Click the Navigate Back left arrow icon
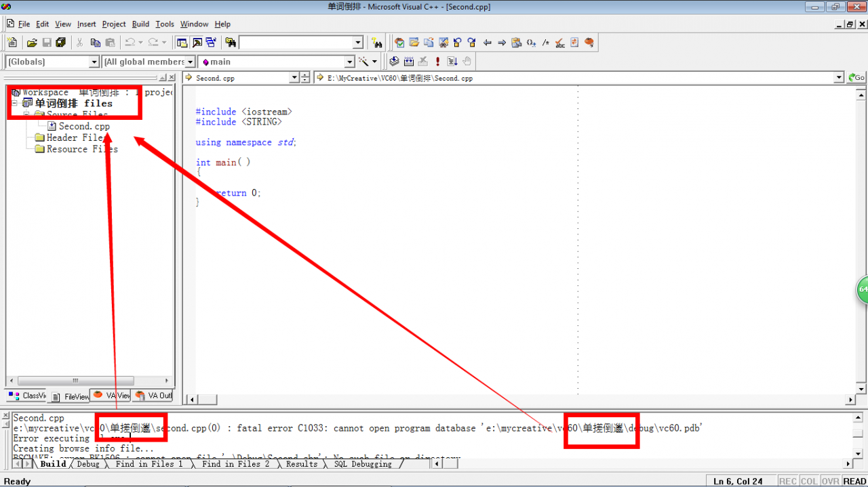This screenshot has height=487, width=868. coord(487,43)
